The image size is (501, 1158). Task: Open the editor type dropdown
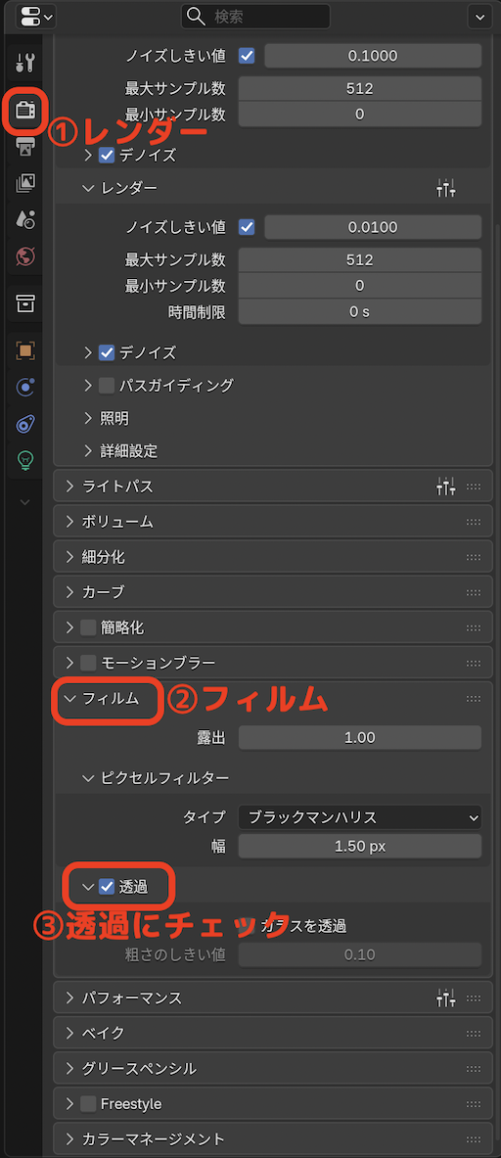coord(35,16)
